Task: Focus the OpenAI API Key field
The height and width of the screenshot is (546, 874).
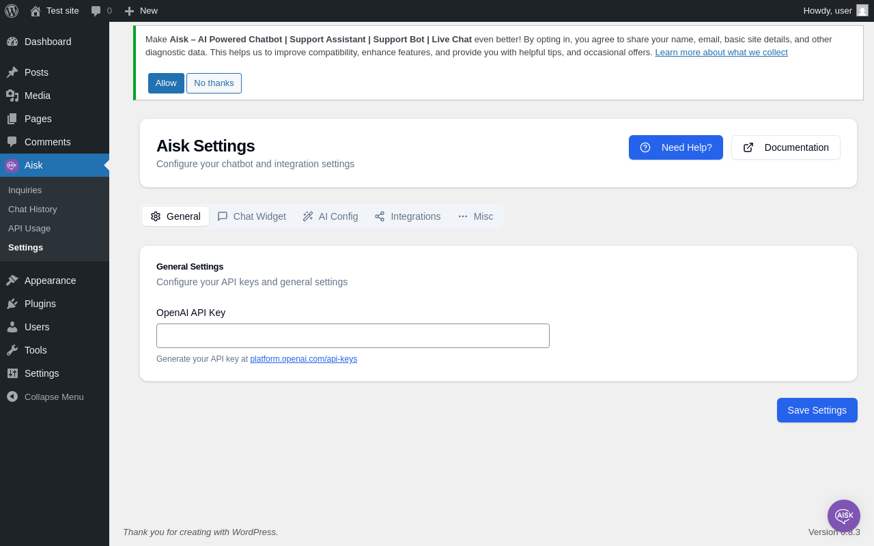Action: click(353, 336)
